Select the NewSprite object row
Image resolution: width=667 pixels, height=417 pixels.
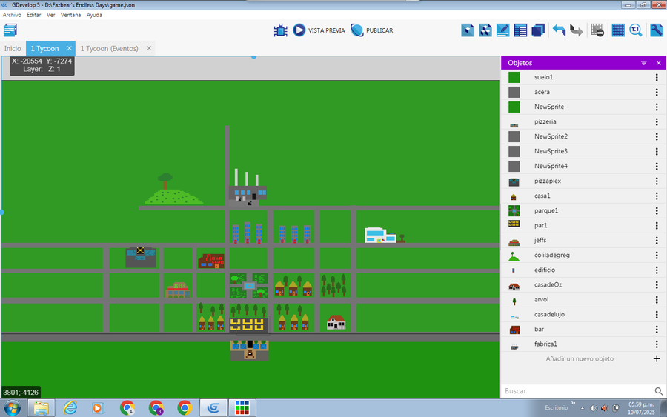[x=584, y=107]
